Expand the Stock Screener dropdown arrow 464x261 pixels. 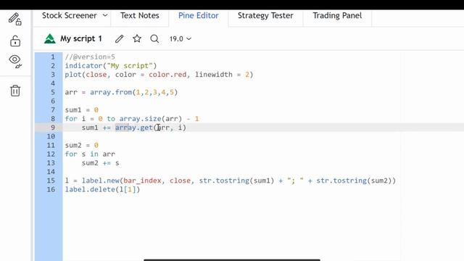coord(105,15)
